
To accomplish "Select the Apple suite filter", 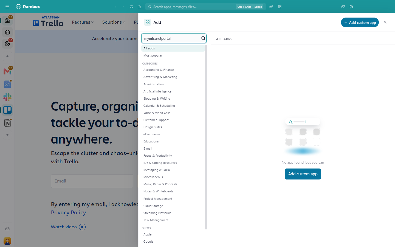I will click(x=173, y=234).
